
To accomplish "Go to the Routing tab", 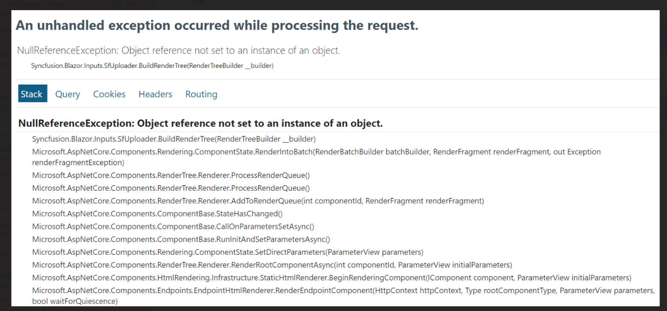I will pyautogui.click(x=201, y=94).
